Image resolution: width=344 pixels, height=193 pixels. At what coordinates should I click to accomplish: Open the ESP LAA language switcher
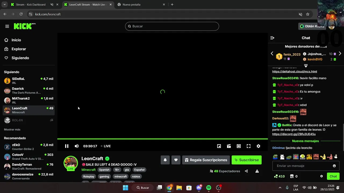pyautogui.click(x=296, y=188)
